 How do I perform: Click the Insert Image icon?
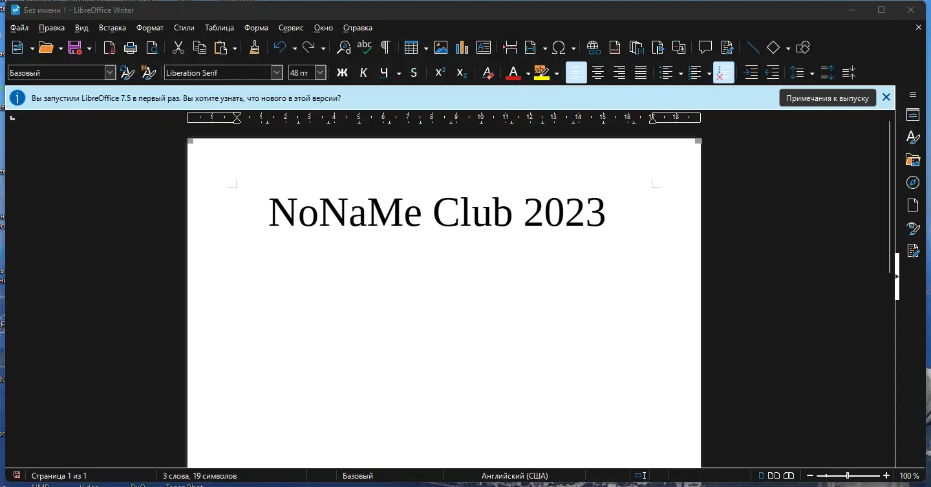tap(441, 47)
